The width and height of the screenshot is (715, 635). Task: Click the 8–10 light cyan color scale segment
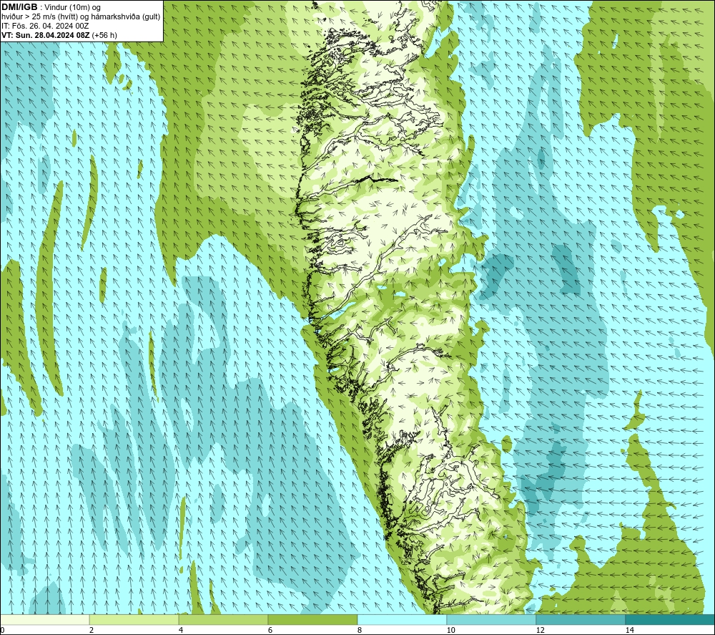[x=402, y=619]
